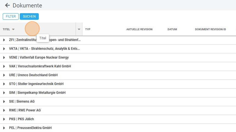Expand the SIM Siempelkamp Metallurgie row
The height and width of the screenshot is (132, 236).
click(x=4, y=93)
